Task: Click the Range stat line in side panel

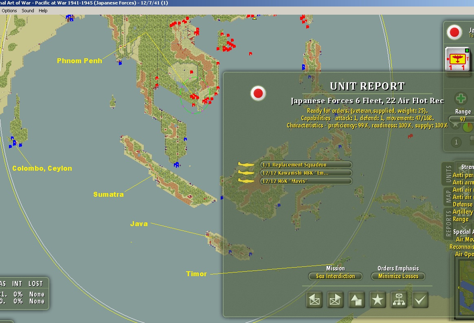Action: [461, 219]
